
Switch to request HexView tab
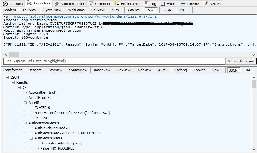tap(98, 10)
